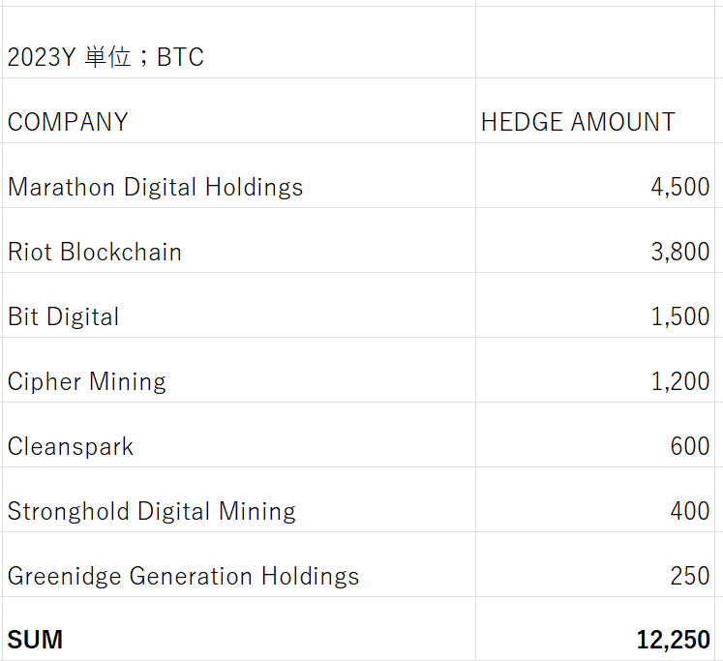Select the Greenidge Generation Holdings cell
This screenshot has width=723, height=661.
[184, 576]
